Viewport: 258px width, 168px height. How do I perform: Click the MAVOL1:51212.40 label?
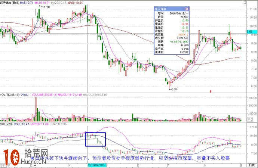pos(70,95)
